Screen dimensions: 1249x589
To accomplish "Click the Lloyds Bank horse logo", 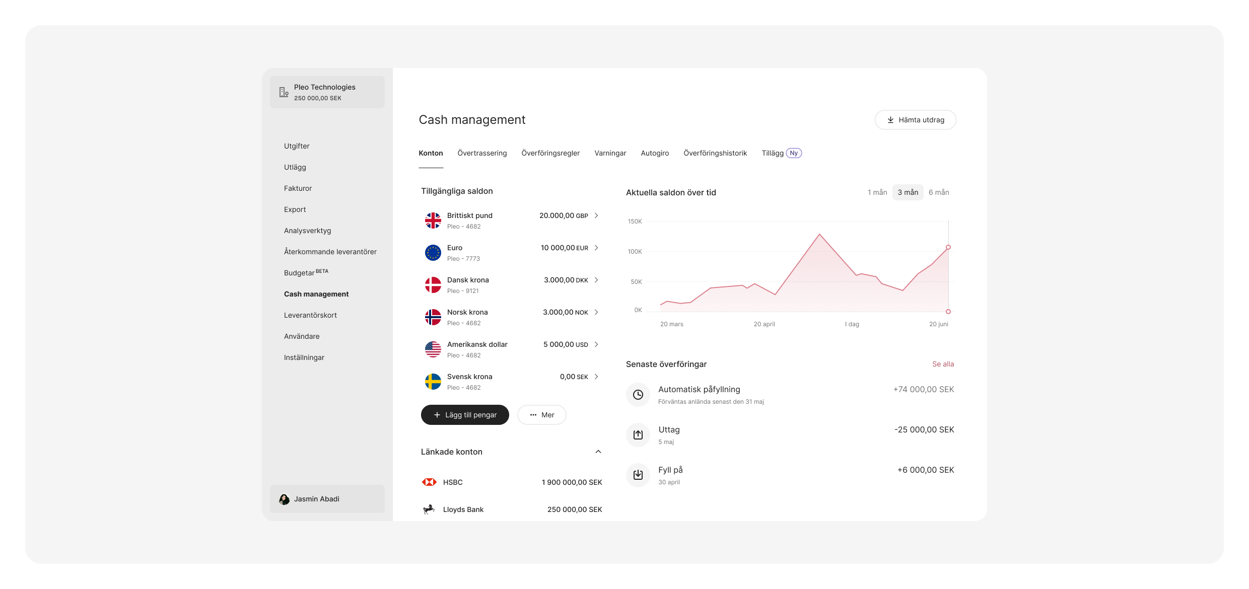I will click(429, 509).
